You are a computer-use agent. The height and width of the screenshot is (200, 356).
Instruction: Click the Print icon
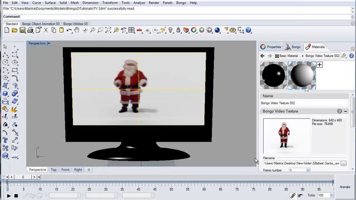pyautogui.click(x=30, y=30)
